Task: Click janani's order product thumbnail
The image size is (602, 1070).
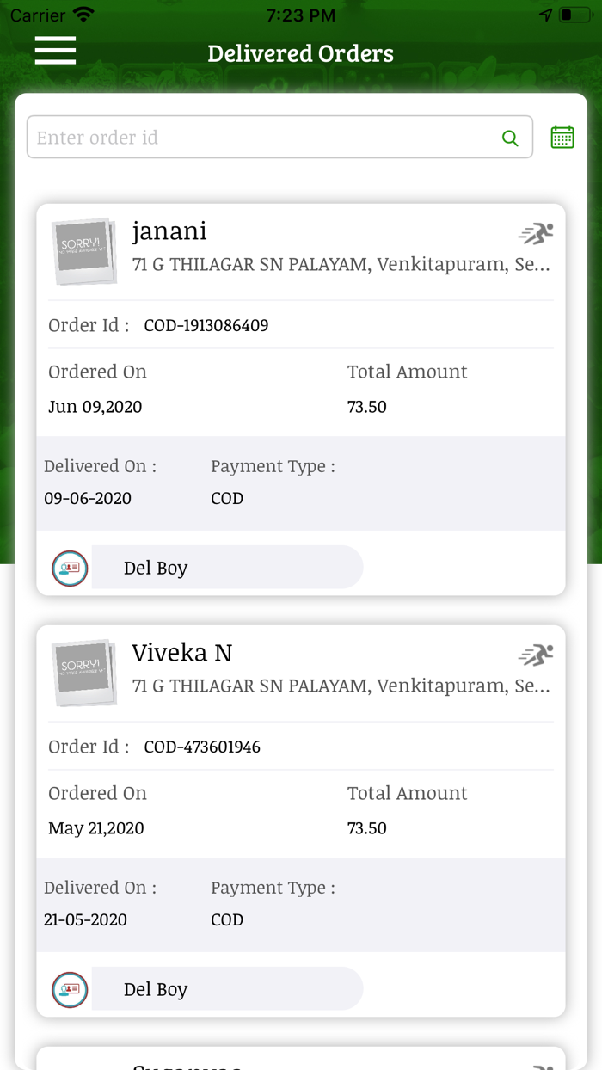Action: coord(84,251)
